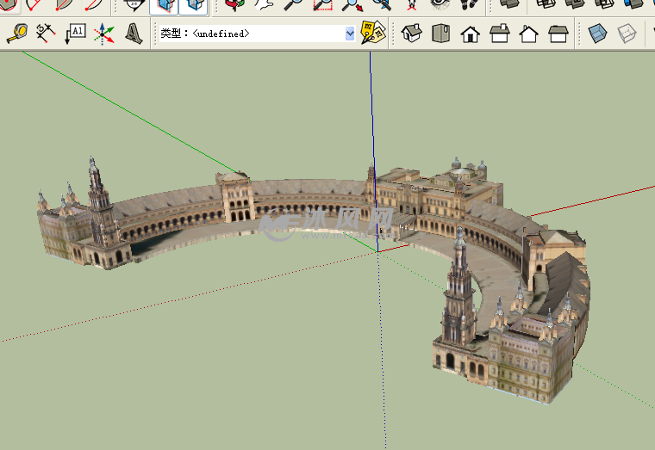This screenshot has width=655, height=450.
Task: Select the Subtract solid tool
Action: click(603, 4)
